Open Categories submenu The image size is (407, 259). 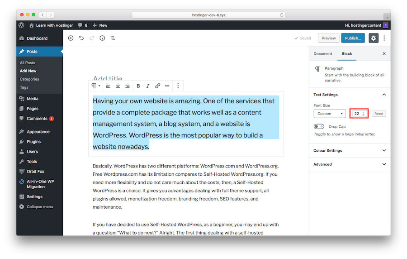[x=29, y=79]
